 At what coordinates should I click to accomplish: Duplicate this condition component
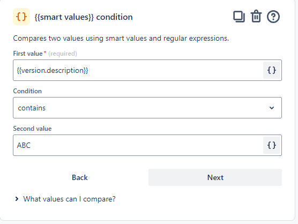coord(239,17)
